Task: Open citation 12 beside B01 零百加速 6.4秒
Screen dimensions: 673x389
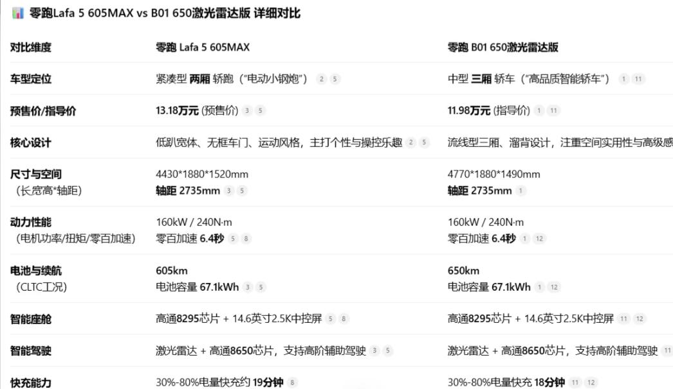Action: point(539,239)
